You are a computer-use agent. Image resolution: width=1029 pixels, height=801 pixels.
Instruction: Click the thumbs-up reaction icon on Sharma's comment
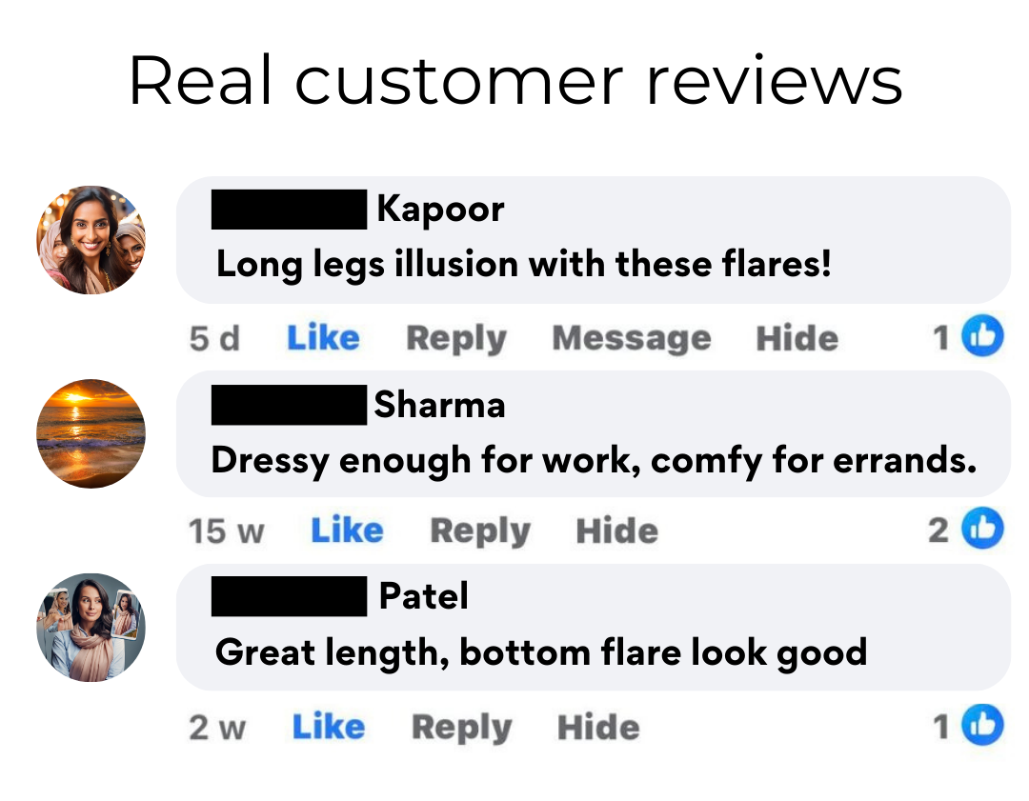point(982,528)
